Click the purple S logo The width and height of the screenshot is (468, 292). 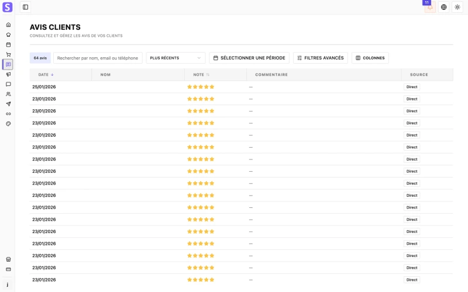[x=8, y=7]
